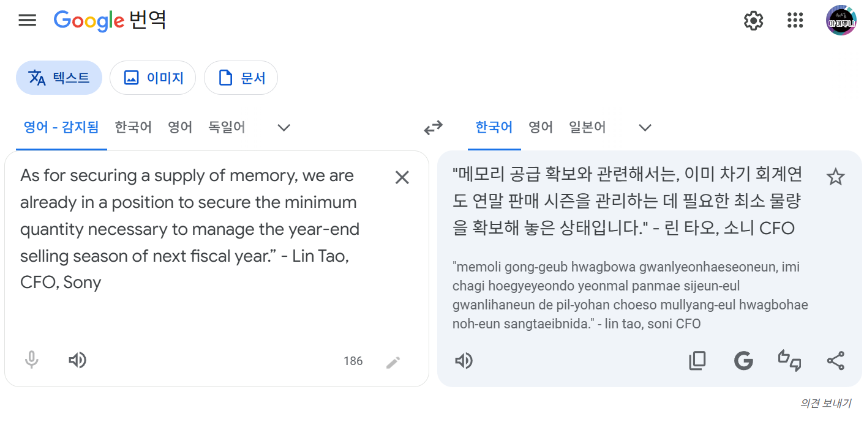Screen dimensions: 864x425
Task: Share the translation
Action: [x=835, y=361]
